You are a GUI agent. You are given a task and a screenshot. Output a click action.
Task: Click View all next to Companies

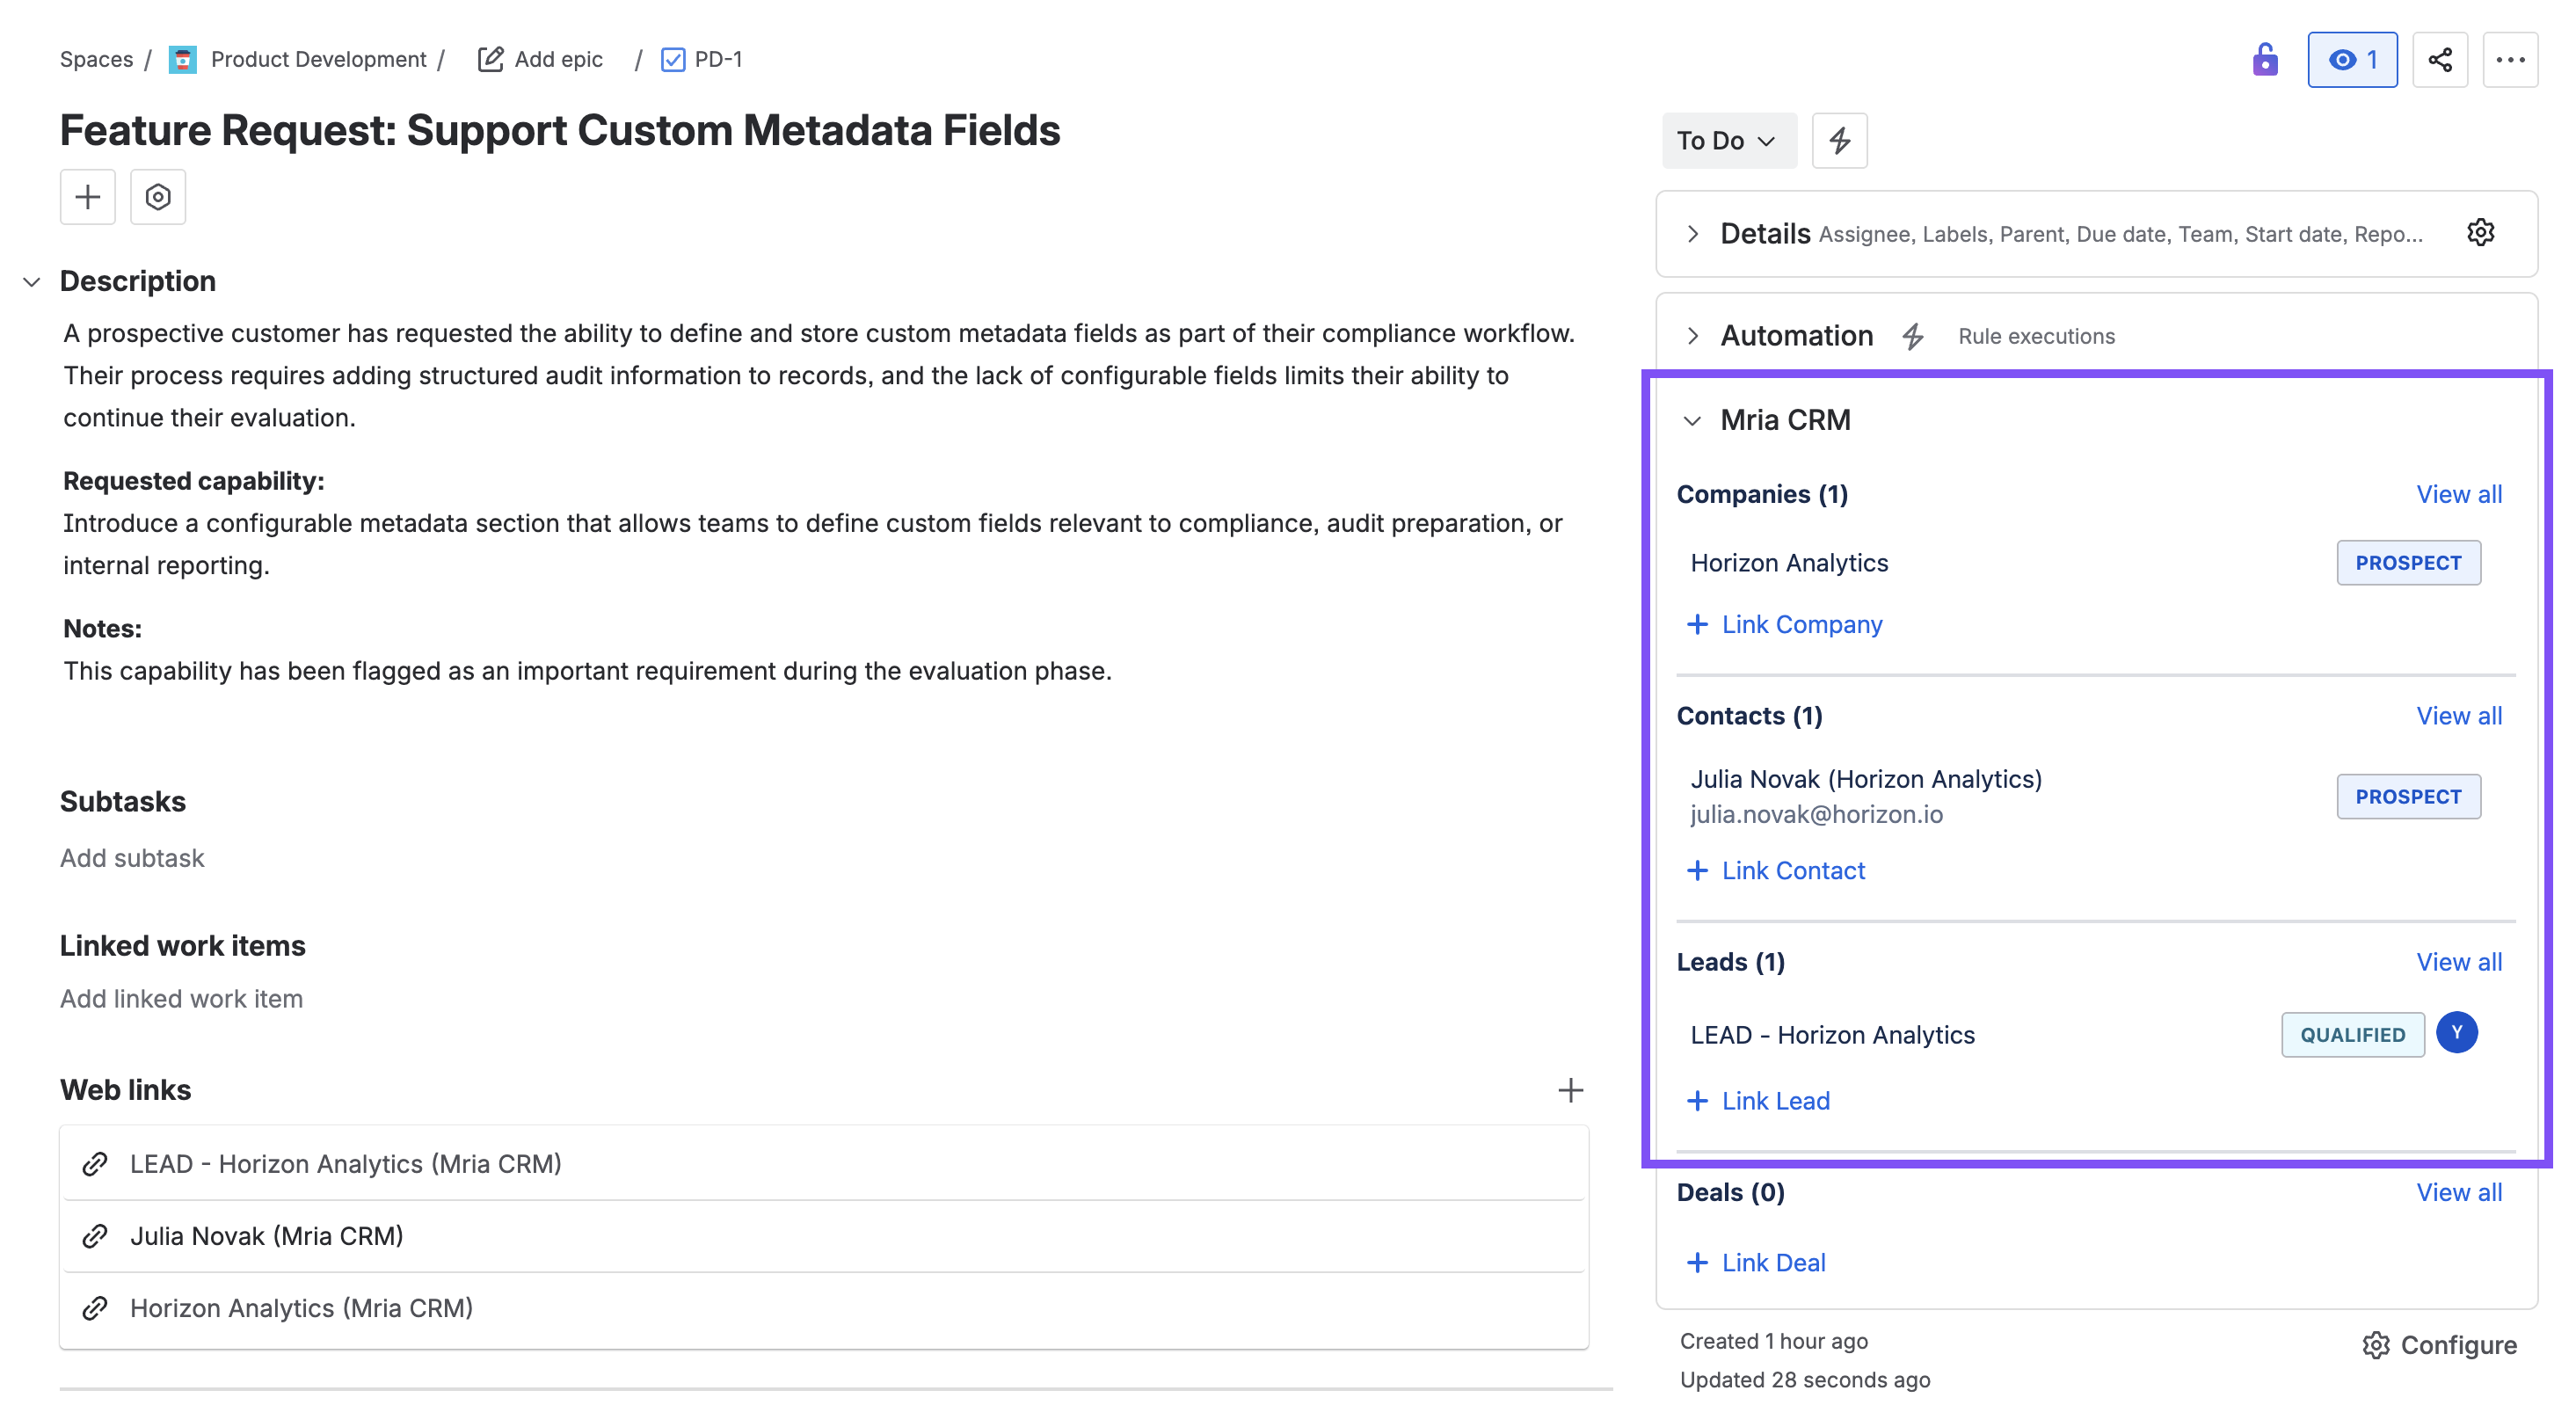click(2459, 494)
